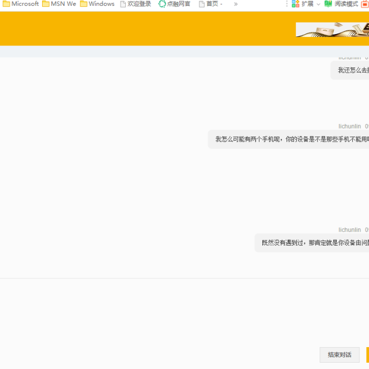Open the MSN We bookmark folder

(59, 4)
